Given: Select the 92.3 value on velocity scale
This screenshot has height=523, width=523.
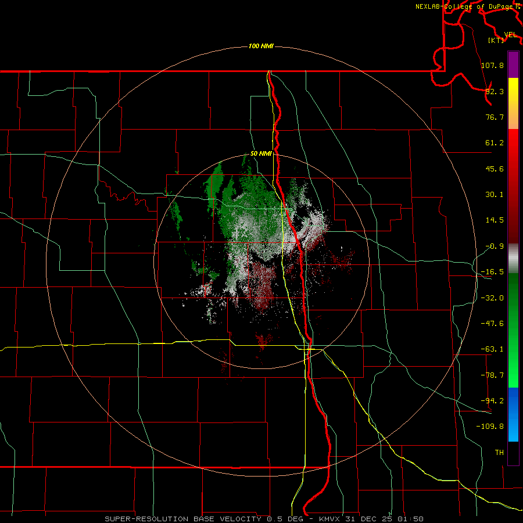Looking at the screenshot, I should [495, 91].
